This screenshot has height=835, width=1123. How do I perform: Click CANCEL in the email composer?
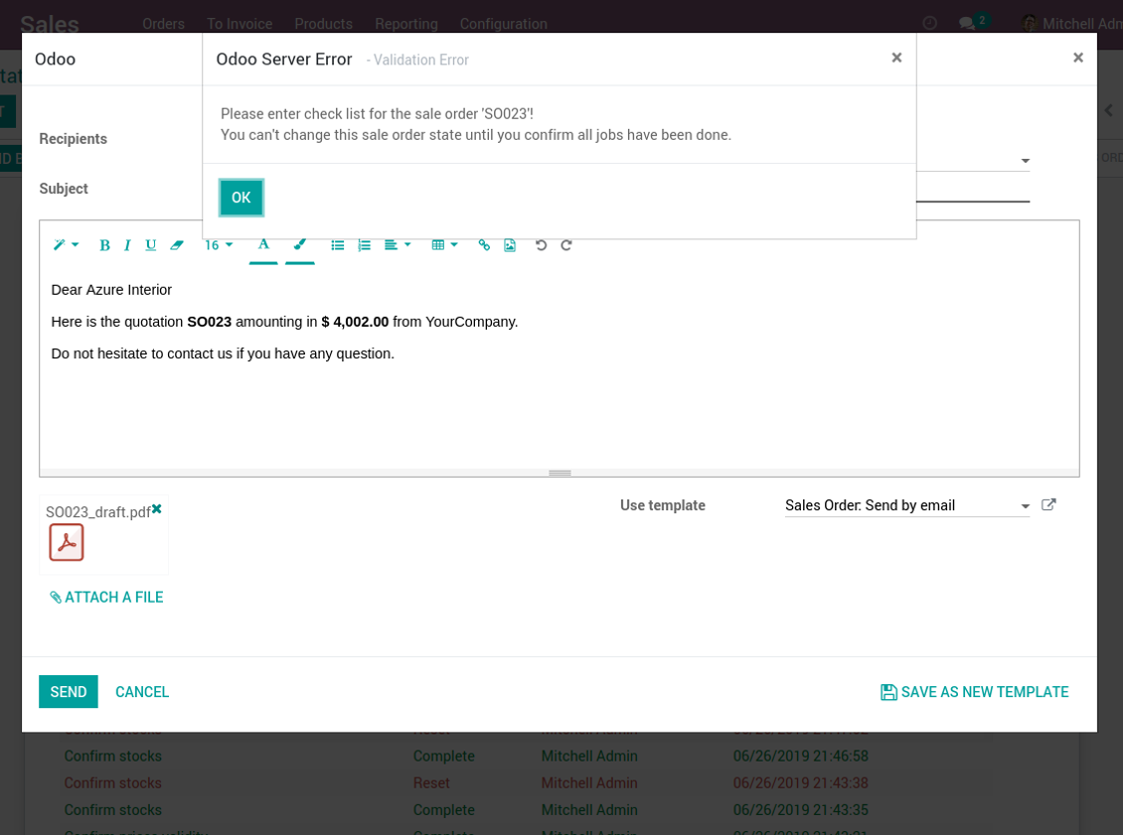tap(142, 692)
